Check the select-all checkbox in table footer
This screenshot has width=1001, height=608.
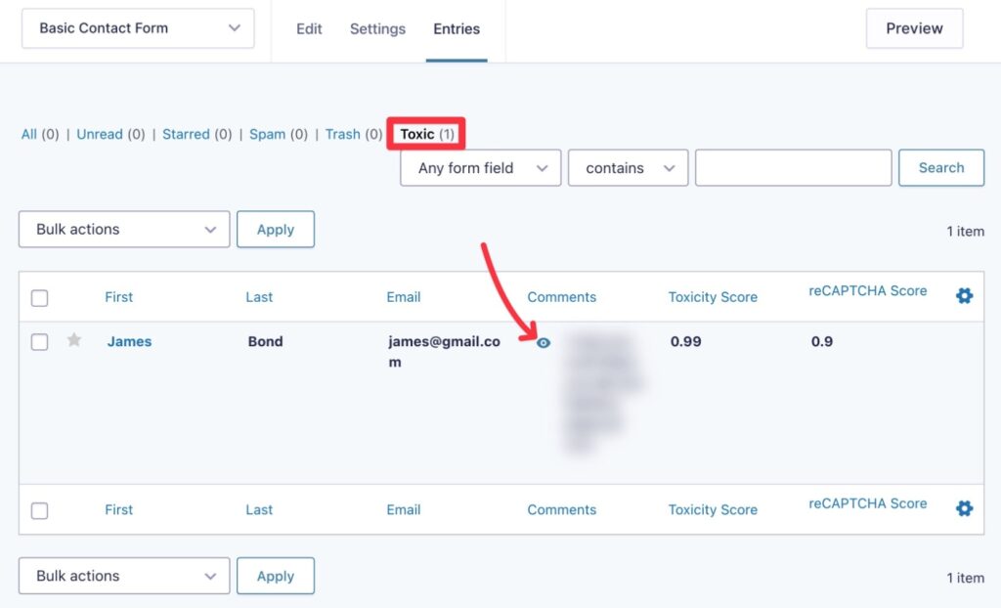tap(40, 509)
